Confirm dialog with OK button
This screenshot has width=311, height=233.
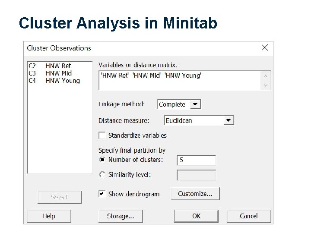[196, 216]
